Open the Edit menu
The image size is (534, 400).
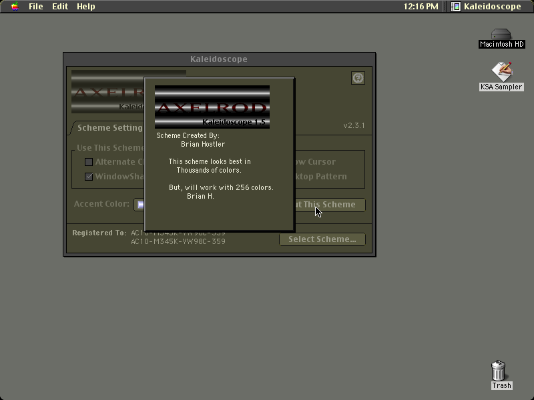coord(60,7)
